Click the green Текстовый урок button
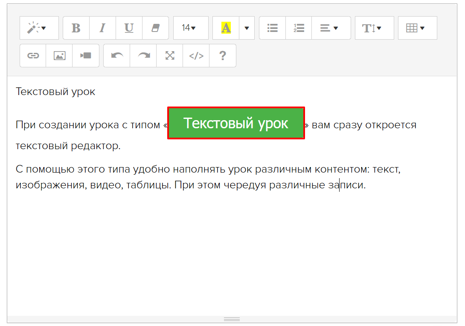This screenshot has height=326, width=465. pyautogui.click(x=236, y=123)
